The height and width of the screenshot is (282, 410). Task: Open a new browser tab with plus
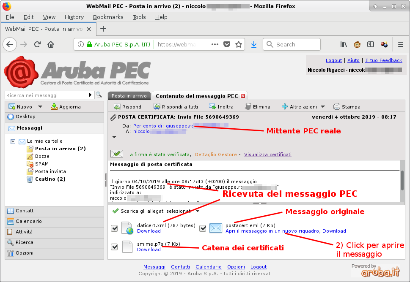[x=103, y=29]
